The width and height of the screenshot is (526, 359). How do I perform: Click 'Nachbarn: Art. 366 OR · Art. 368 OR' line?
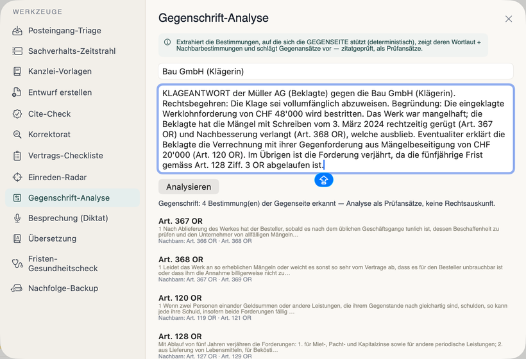[205, 241]
